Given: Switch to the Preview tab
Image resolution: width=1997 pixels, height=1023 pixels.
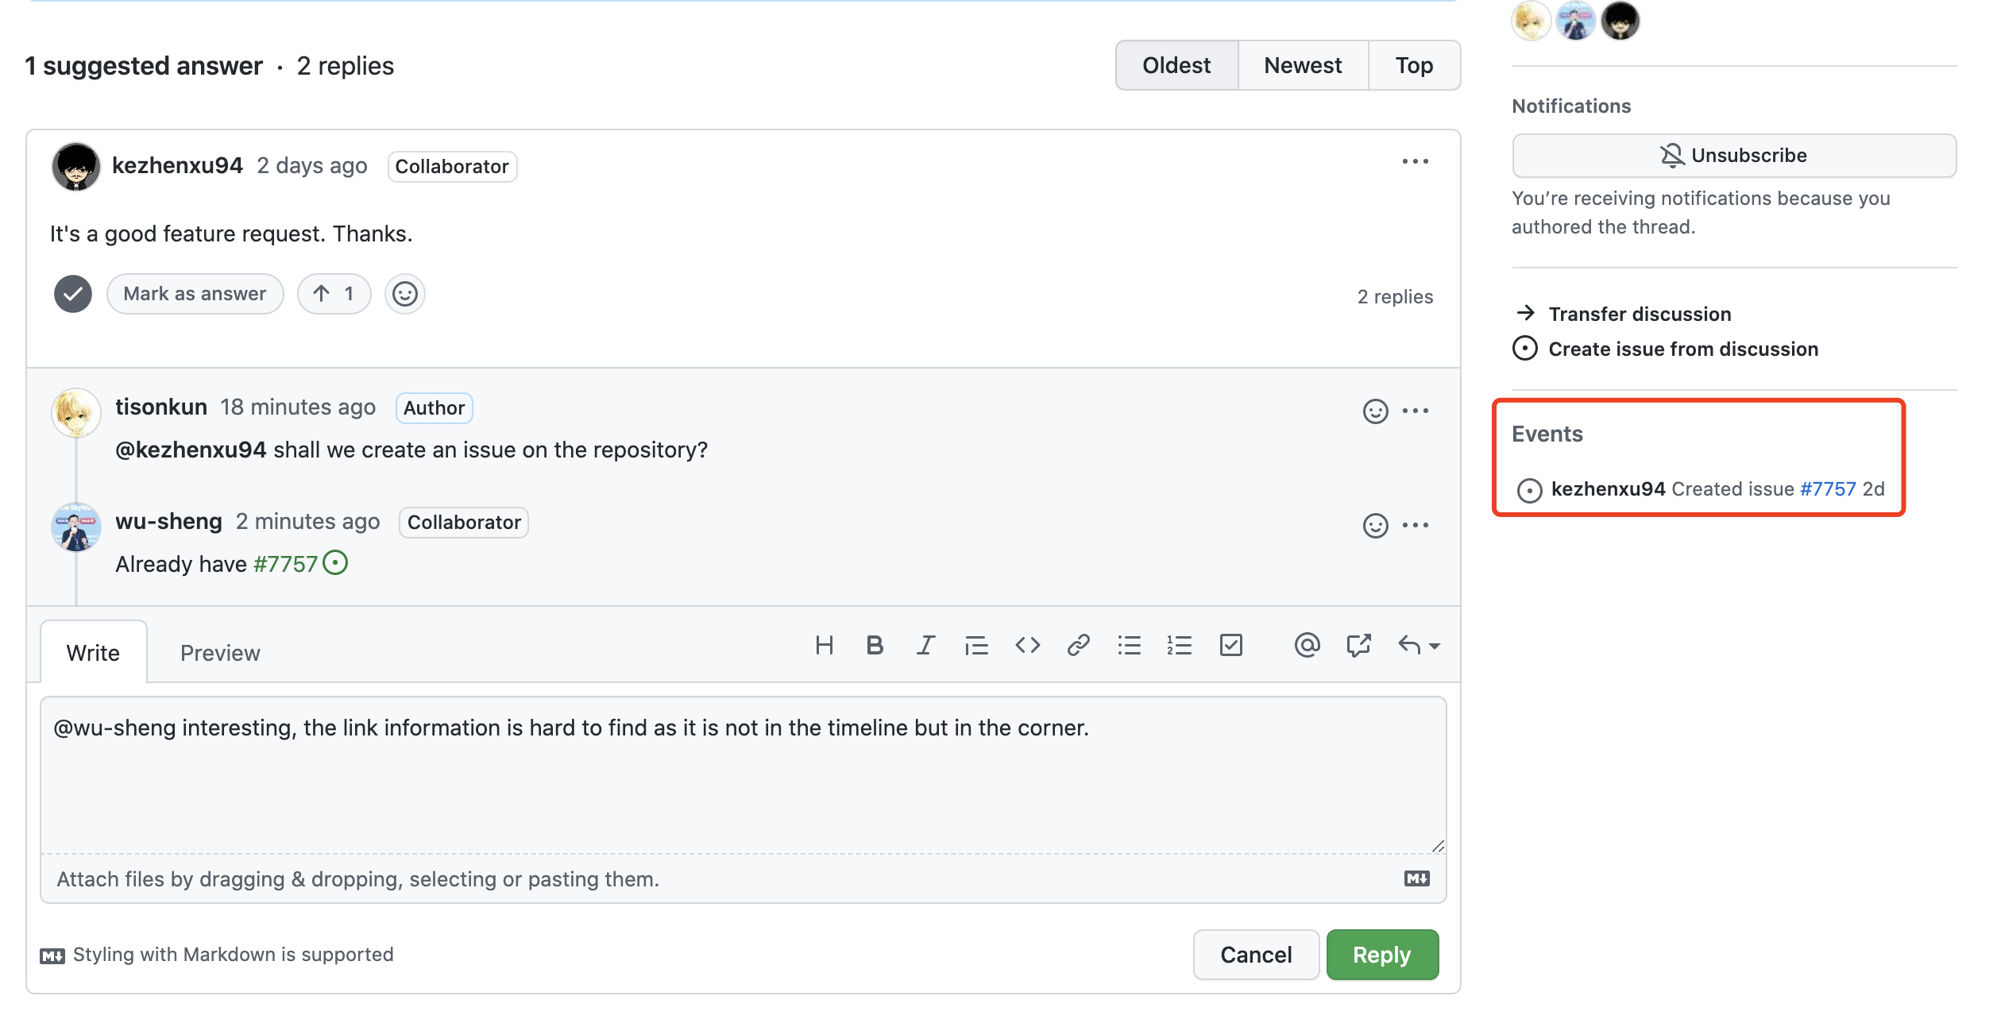Looking at the screenshot, I should coord(220,653).
